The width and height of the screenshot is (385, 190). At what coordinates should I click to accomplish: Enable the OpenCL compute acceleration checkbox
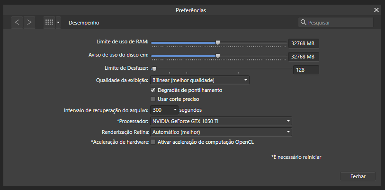pyautogui.click(x=153, y=142)
